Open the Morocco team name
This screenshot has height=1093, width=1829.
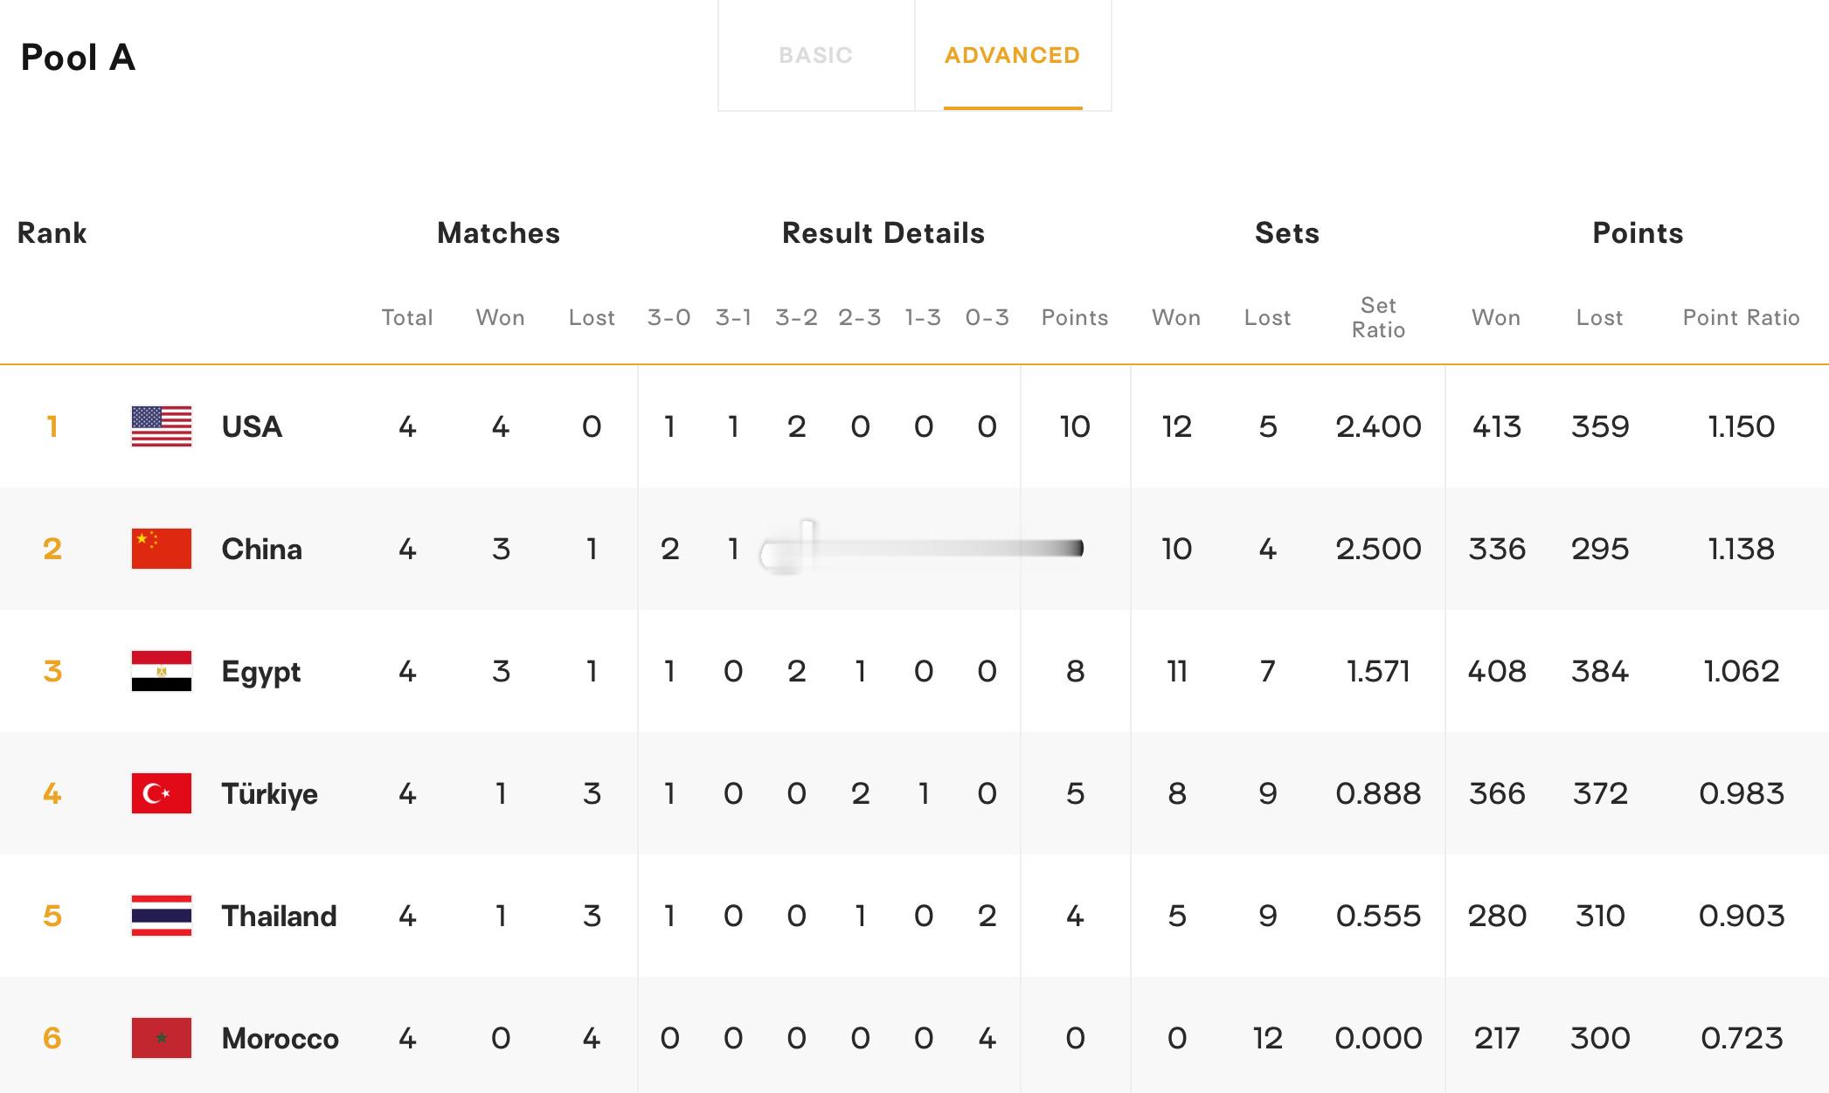coord(281,1038)
